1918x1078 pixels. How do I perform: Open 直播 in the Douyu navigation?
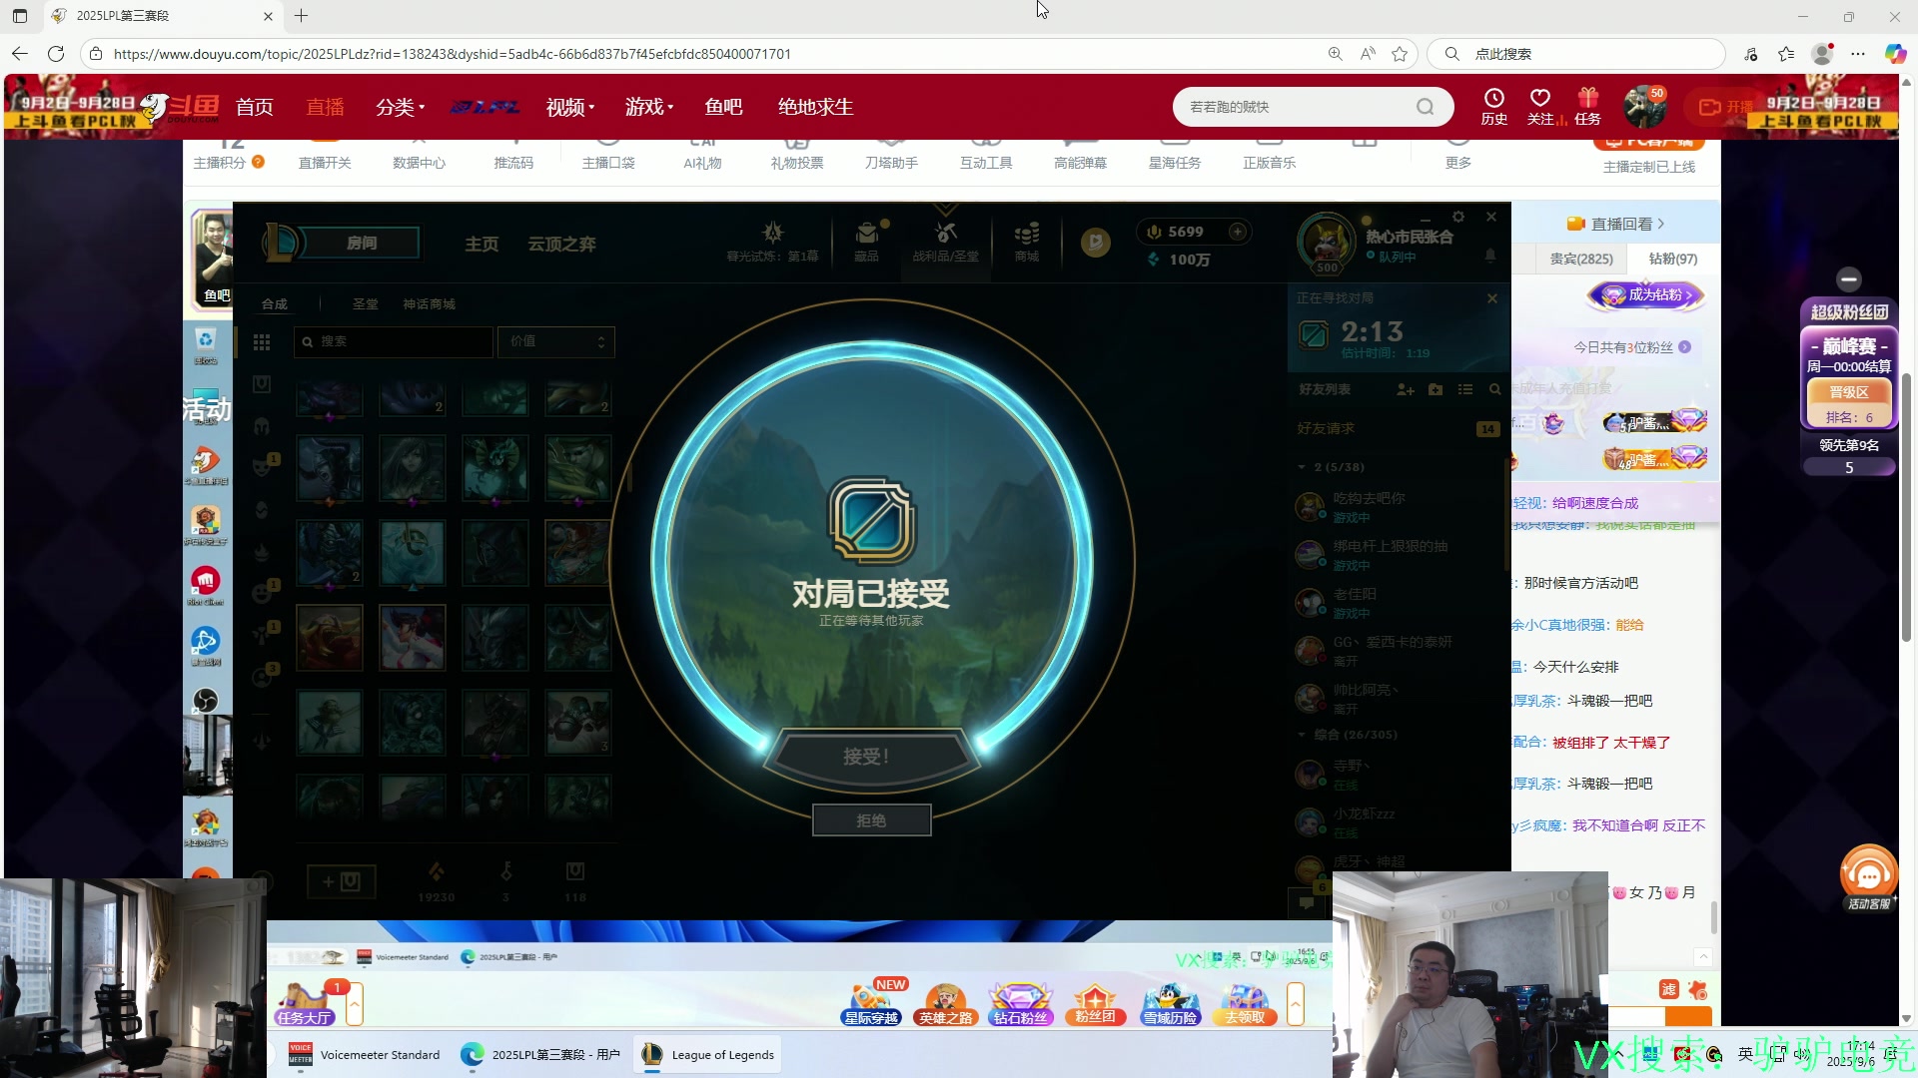pyautogui.click(x=325, y=107)
